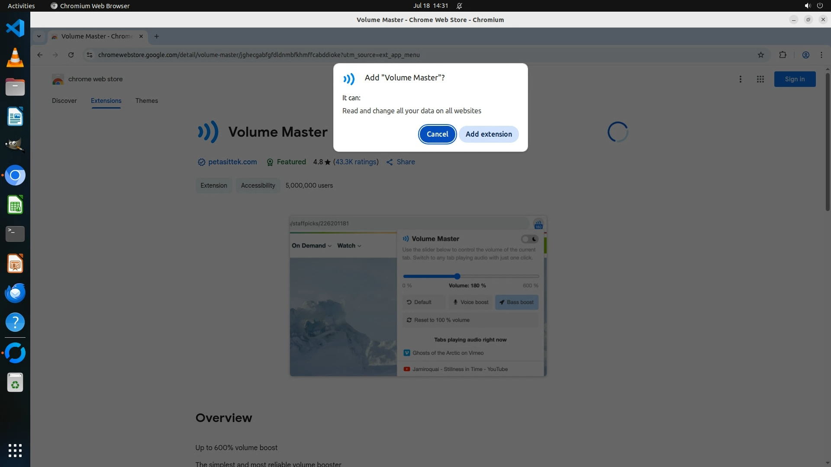Cancel the add extension dialog
Image resolution: width=831 pixels, height=467 pixels.
pyautogui.click(x=437, y=134)
